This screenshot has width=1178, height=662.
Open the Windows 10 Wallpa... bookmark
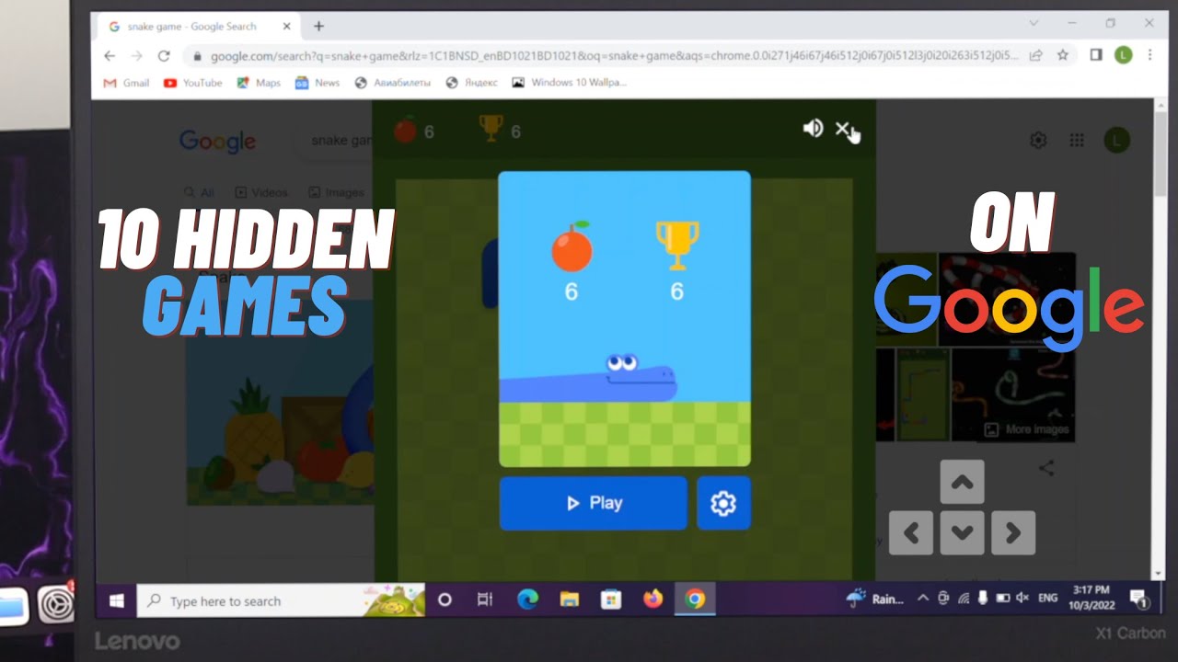[x=569, y=83]
